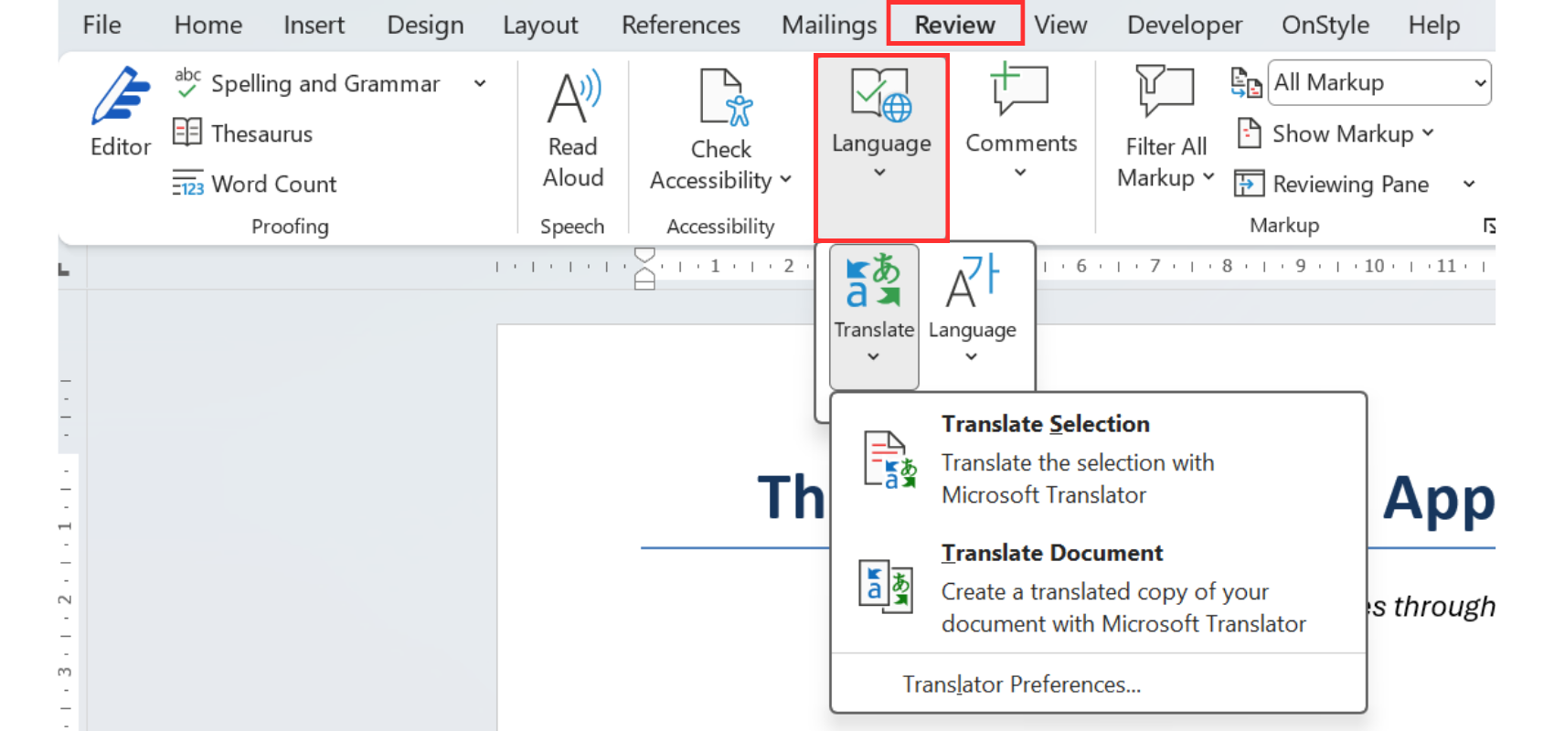
Task: Open the All Markup combo box
Action: tap(1379, 83)
